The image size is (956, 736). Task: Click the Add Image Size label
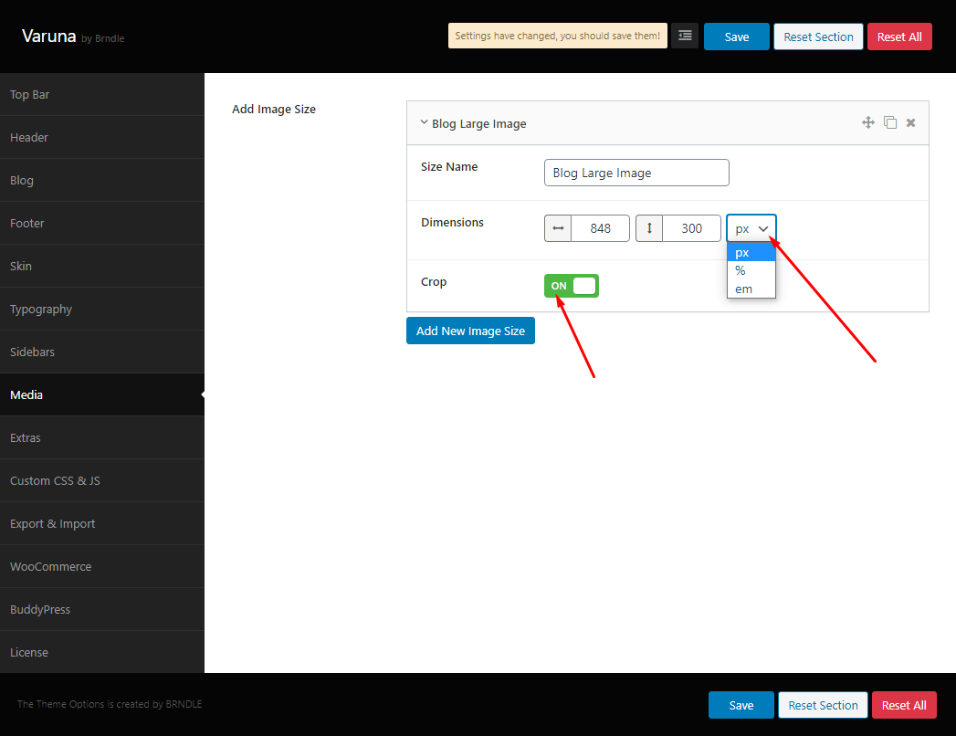tap(274, 110)
